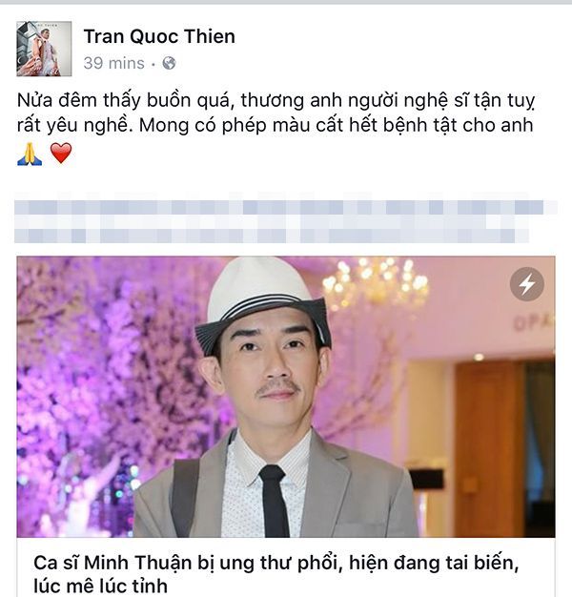Click the Tran Quoc Thien name link
The height and width of the screenshot is (597, 572).
pyautogui.click(x=159, y=36)
